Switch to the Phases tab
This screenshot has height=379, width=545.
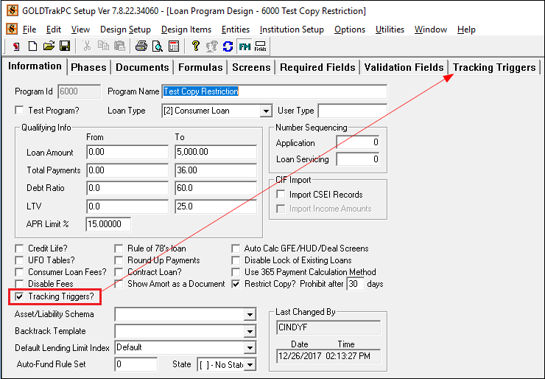88,67
